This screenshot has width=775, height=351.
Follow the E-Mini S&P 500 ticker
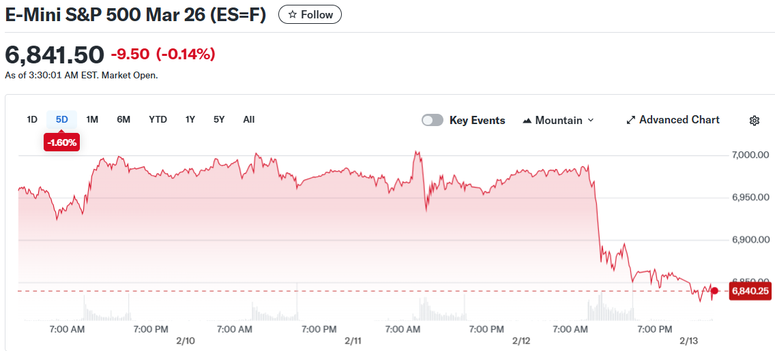[x=310, y=14]
